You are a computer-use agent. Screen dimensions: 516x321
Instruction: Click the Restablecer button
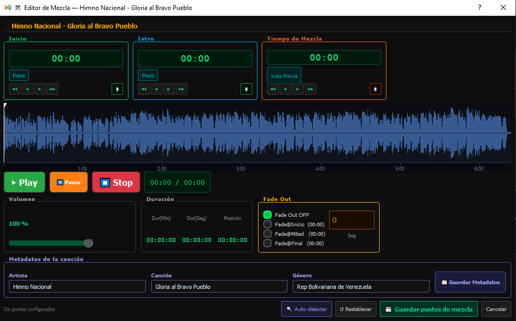tap(356, 309)
